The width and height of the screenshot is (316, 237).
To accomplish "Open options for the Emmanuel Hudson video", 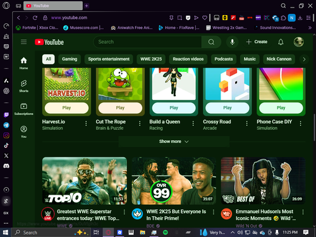I will pyautogui.click(x=303, y=212).
